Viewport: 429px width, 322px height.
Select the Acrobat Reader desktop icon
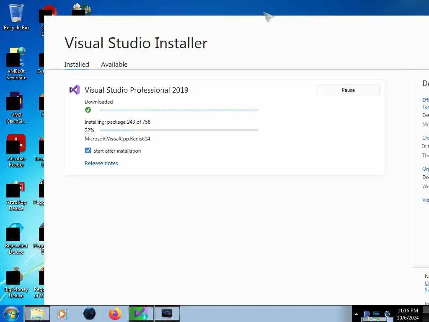[16, 151]
